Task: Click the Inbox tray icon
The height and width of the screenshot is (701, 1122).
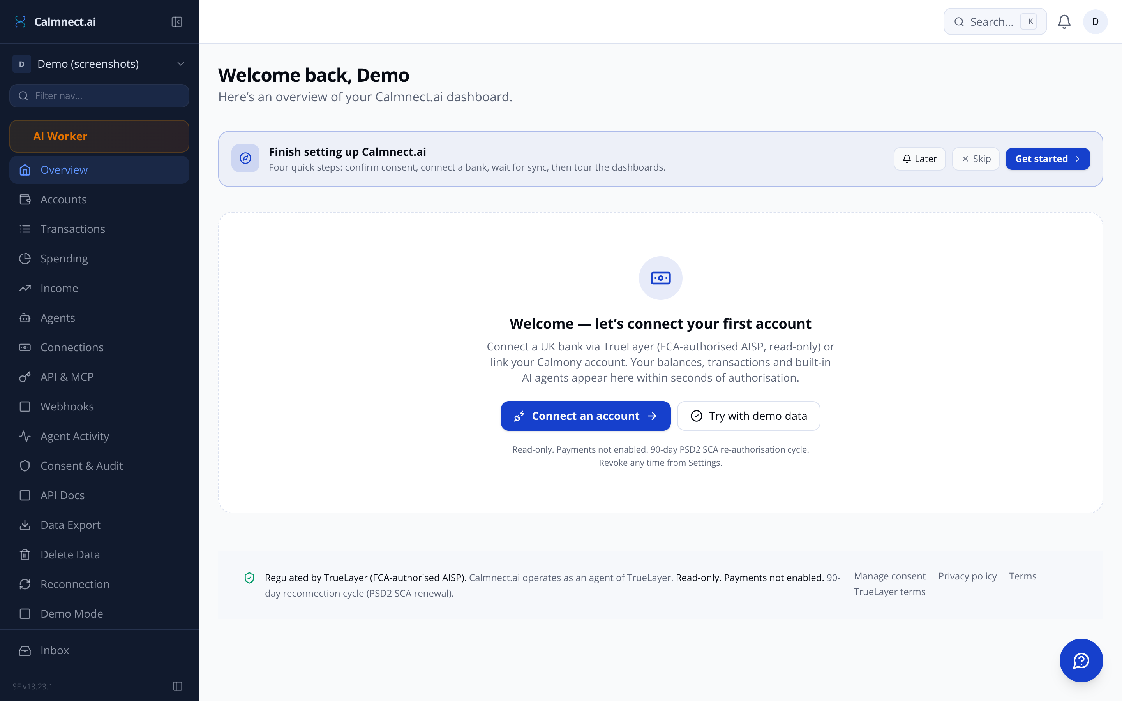Action: pos(25,651)
